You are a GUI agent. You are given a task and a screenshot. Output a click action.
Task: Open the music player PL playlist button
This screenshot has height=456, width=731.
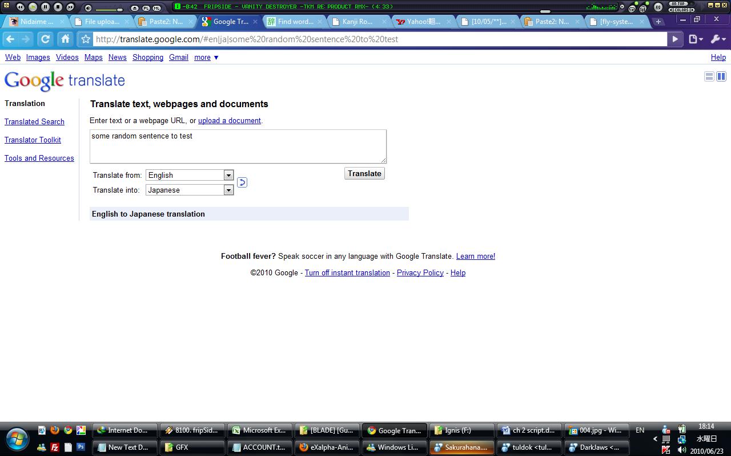click(146, 8)
